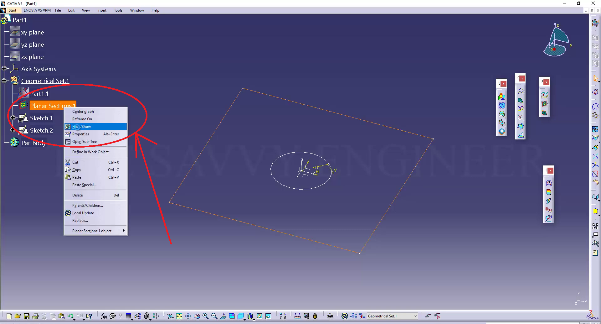Open the Insert menu
This screenshot has width=601, height=324.
click(101, 10)
